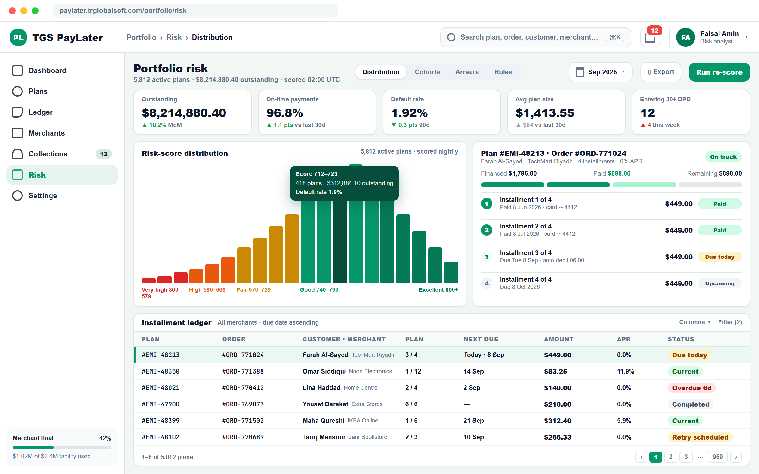Follow the Risk breadcrumb link
Image resolution: width=759 pixels, height=474 pixels.
click(174, 37)
